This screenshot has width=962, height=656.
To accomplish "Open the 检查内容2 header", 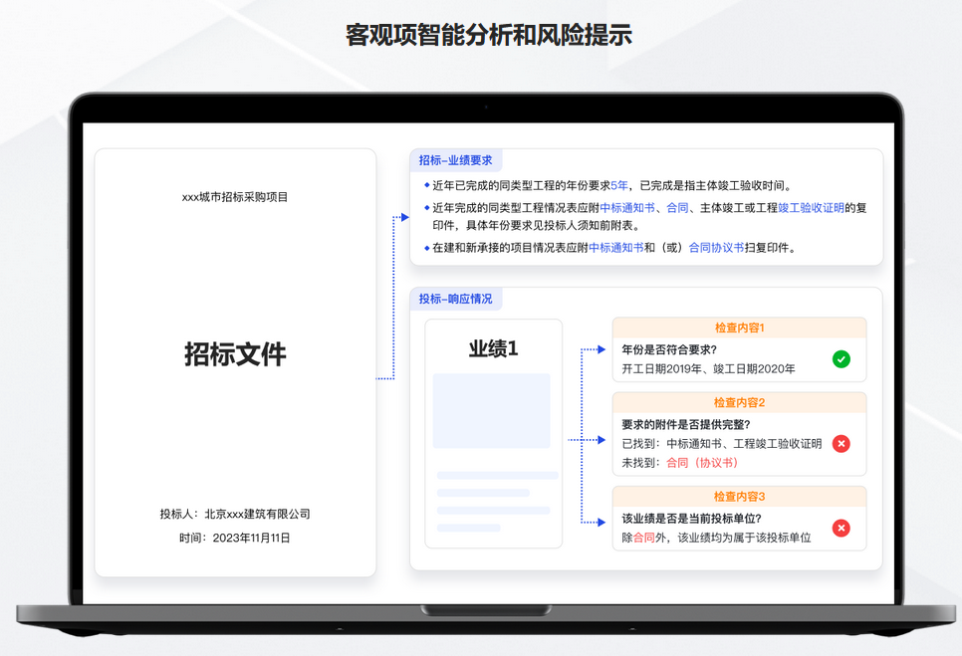I will tap(739, 403).
